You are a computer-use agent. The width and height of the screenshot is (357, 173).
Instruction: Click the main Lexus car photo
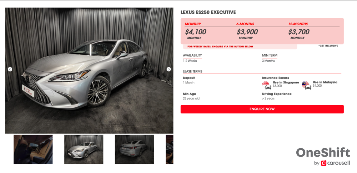pyautogui.click(x=89, y=71)
